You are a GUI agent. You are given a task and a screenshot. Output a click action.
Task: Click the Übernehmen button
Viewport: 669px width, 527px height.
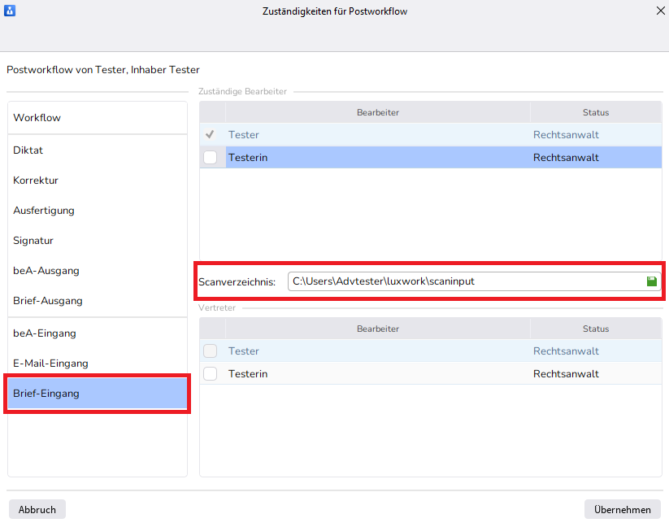(622, 510)
